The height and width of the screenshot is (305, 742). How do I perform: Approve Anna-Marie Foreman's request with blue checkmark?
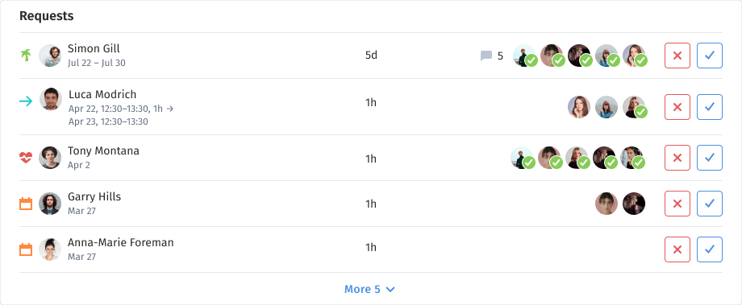(710, 249)
